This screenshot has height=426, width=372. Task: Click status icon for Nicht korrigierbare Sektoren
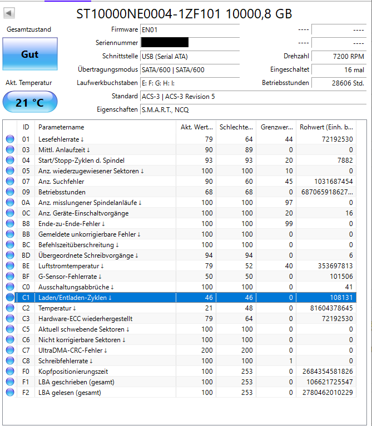[x=10, y=339]
